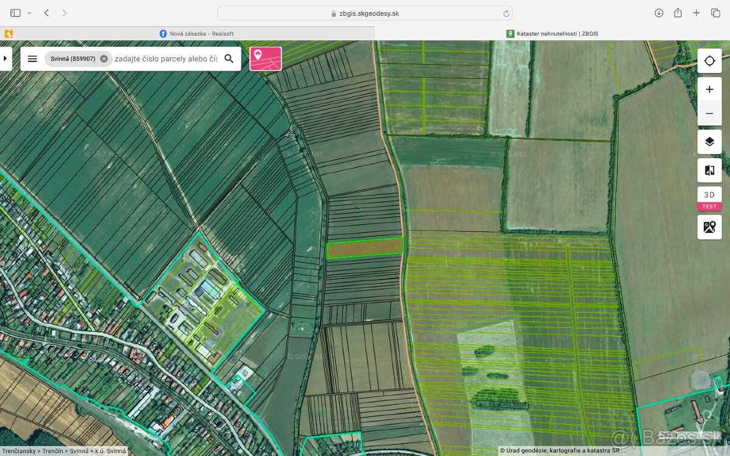The height and width of the screenshot is (456, 730).
Task: Click the search magnifier icon
Action: coord(229,59)
